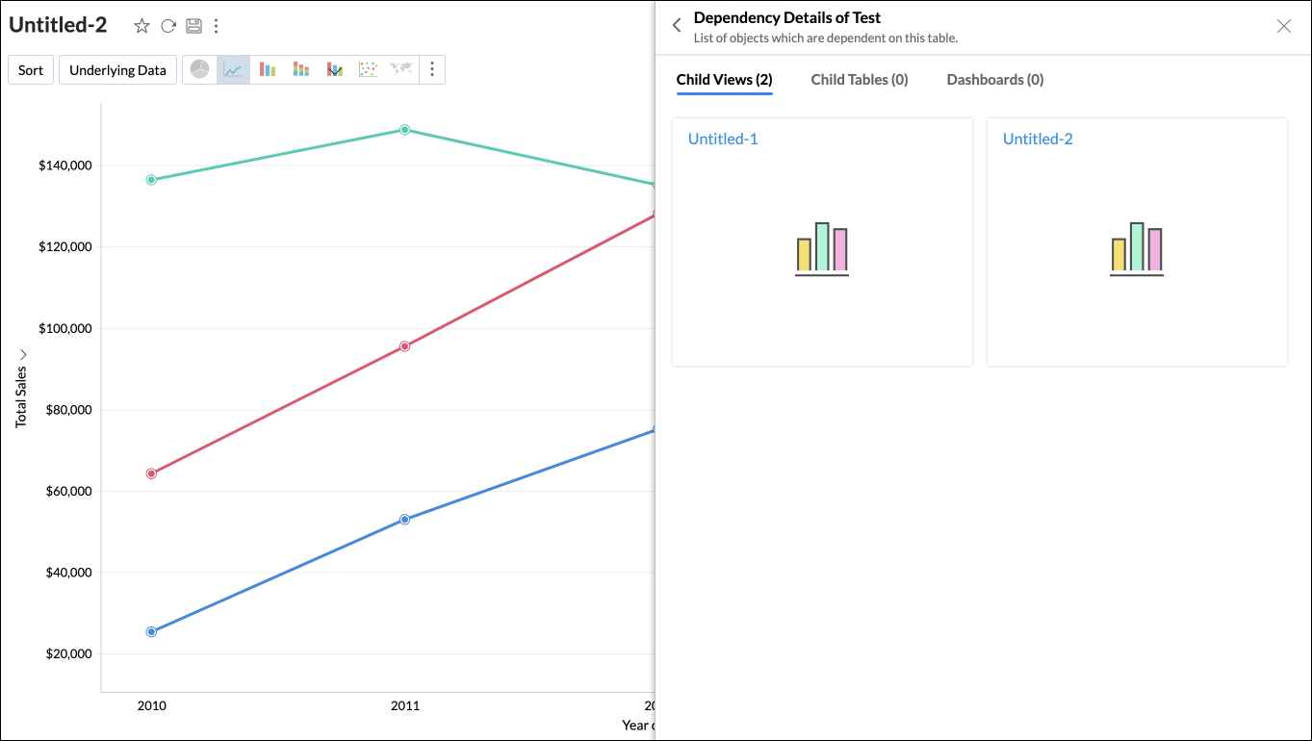Switch to stacked bar chart type
The image size is (1312, 741).
pyautogui.click(x=301, y=69)
